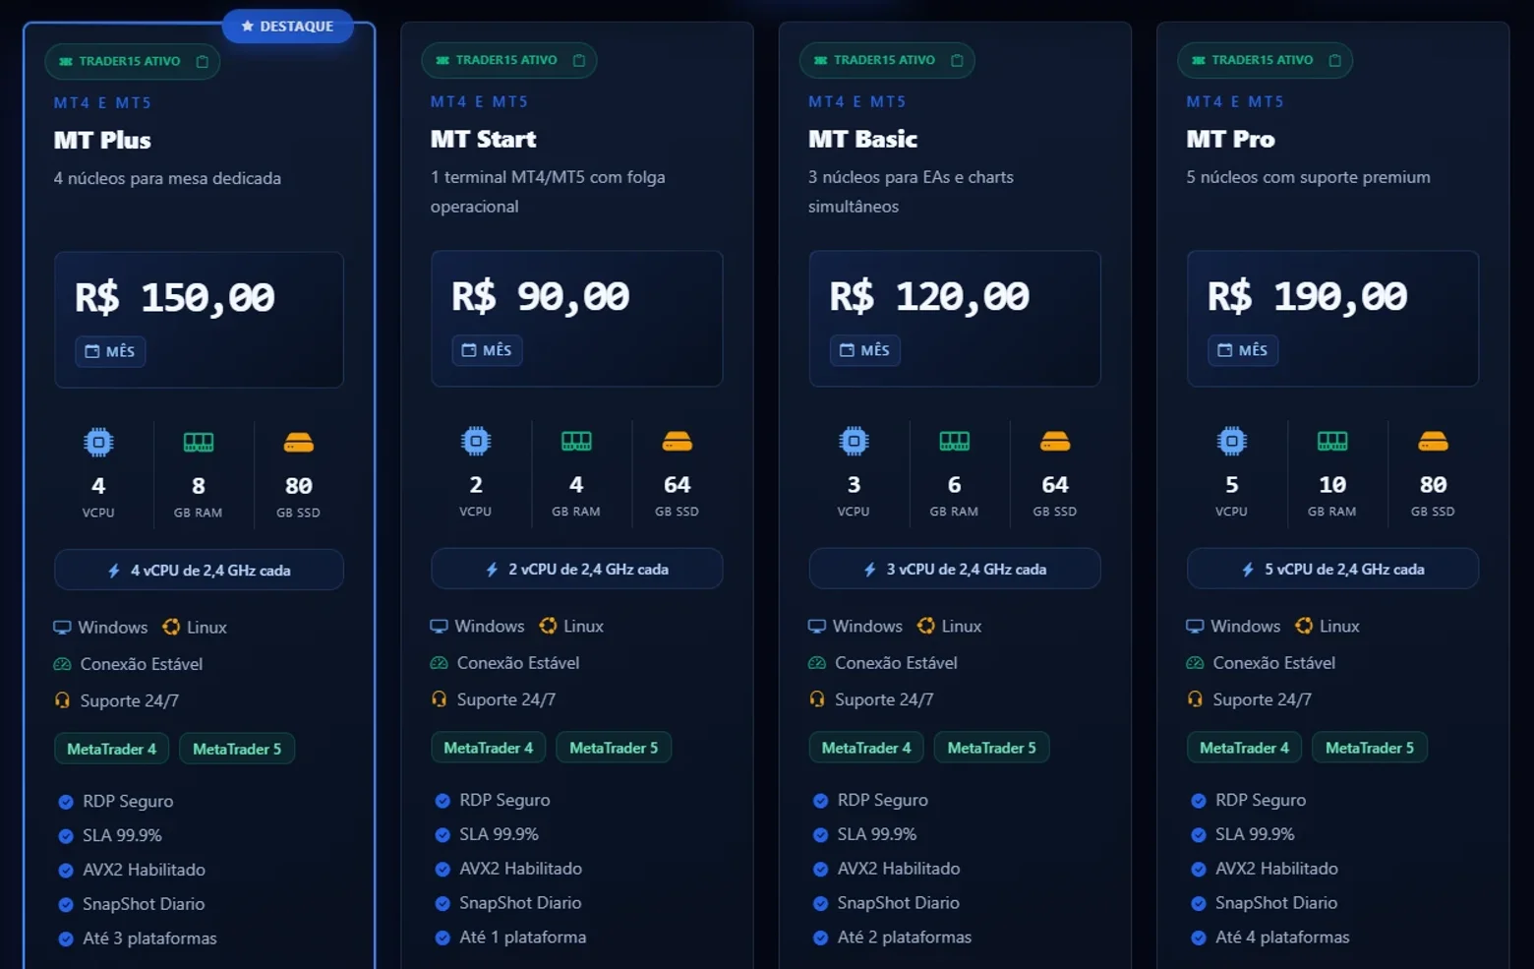The width and height of the screenshot is (1534, 969).
Task: Click the MT Start plan title
Action: [484, 140]
